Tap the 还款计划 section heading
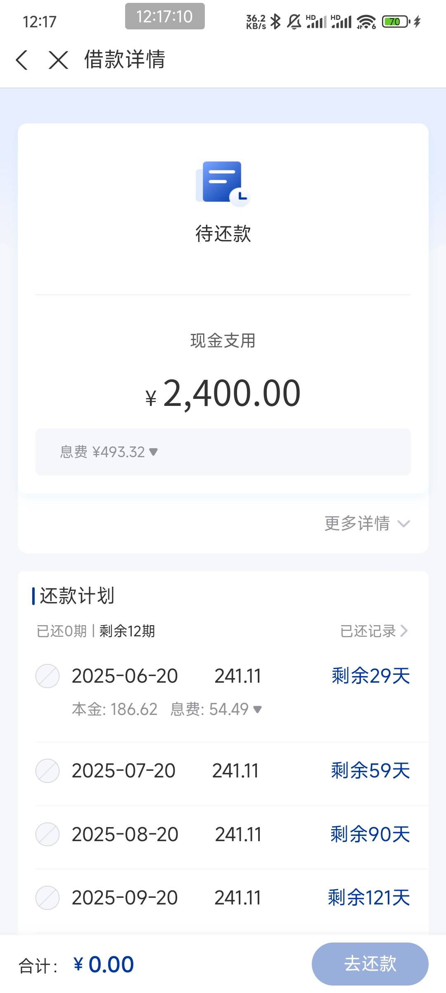 pos(77,596)
